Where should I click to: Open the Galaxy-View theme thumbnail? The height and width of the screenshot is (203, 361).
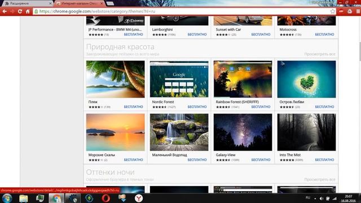[x=243, y=132]
